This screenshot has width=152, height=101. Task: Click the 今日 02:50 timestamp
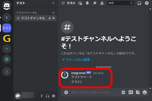click(98, 73)
